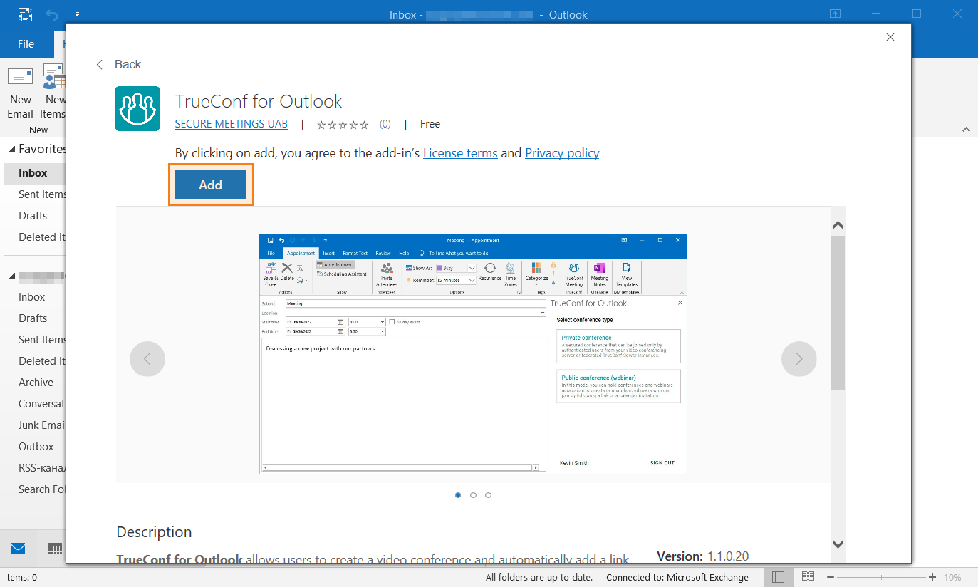Select the third carousel dot
978x587 pixels.
tap(488, 495)
